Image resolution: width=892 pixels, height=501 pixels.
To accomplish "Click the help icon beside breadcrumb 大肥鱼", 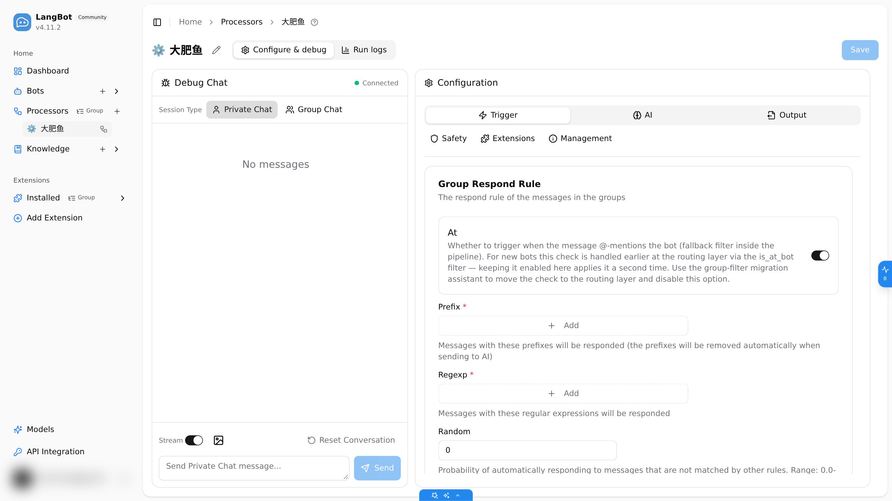I will tap(314, 22).
